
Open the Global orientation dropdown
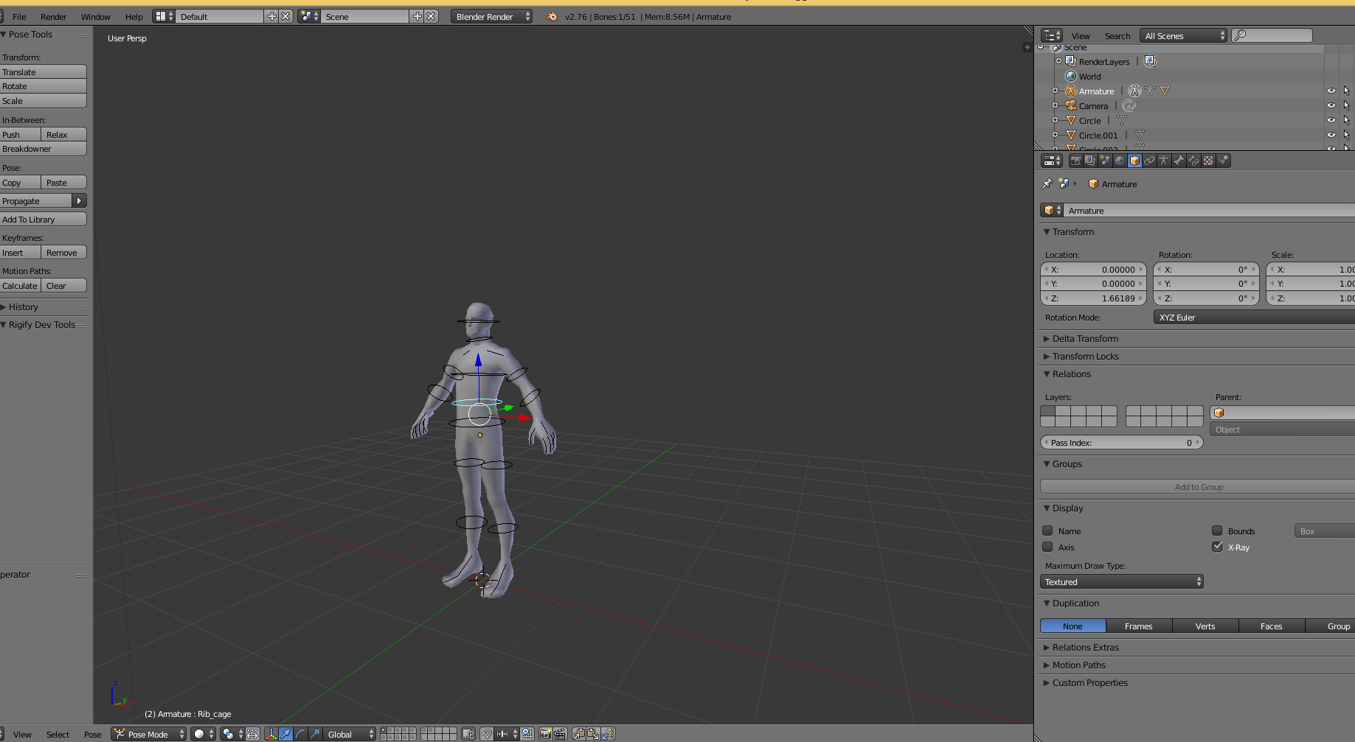click(x=350, y=734)
